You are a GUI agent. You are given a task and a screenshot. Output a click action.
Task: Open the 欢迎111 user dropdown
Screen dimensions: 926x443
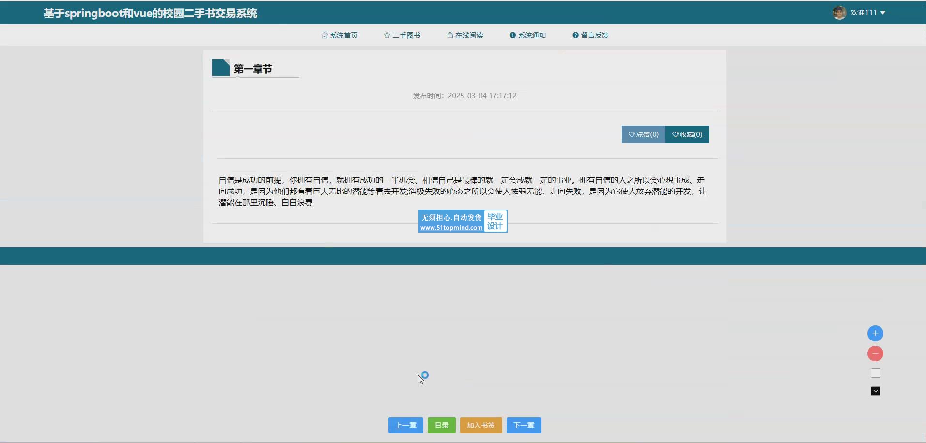click(x=867, y=13)
